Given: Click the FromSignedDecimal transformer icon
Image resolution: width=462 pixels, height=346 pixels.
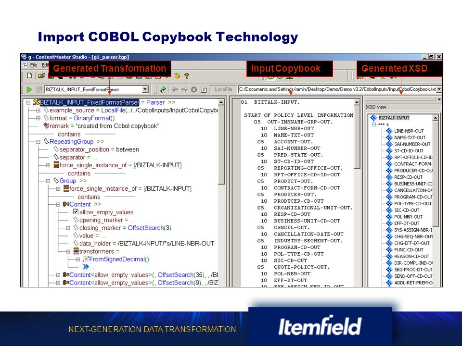Looking at the screenshot, I should coord(86,259).
